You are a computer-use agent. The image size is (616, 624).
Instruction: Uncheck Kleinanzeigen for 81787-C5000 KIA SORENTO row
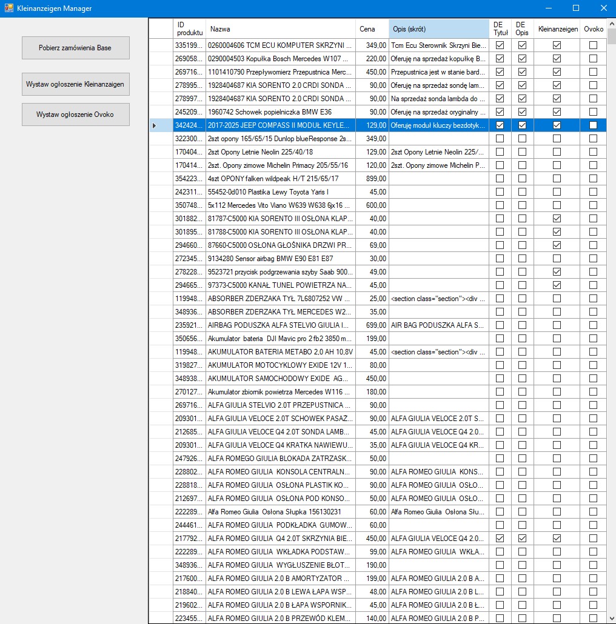coord(557,219)
